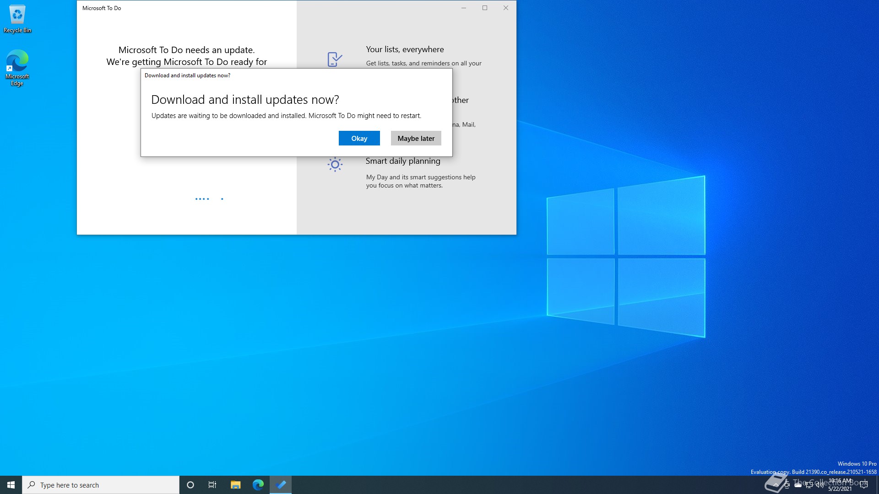Open the Action Center notifications icon
Viewport: 879px width, 494px height.
864,485
